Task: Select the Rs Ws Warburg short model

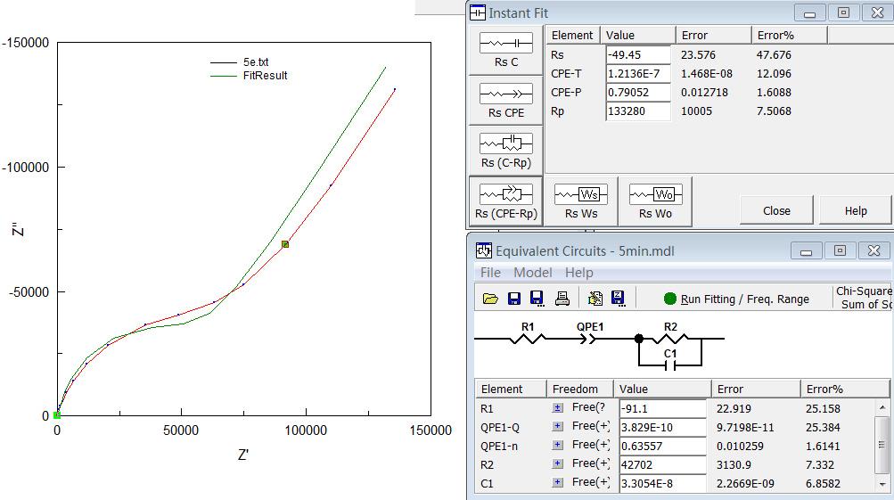Action: (581, 201)
